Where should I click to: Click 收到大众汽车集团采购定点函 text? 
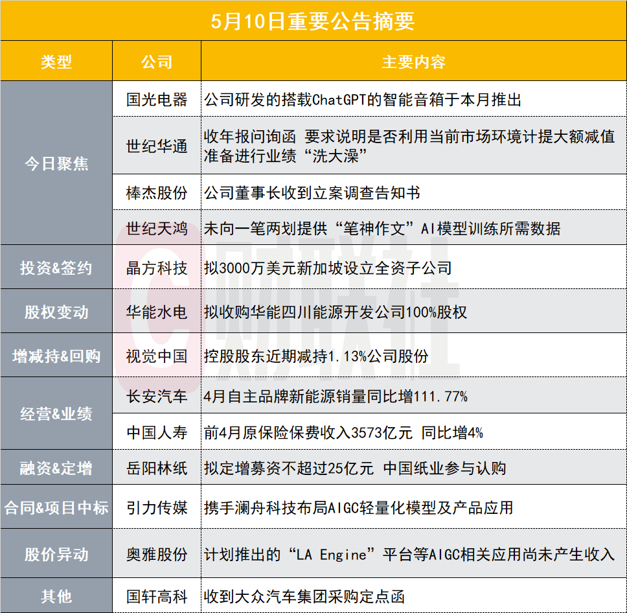pyautogui.click(x=304, y=596)
